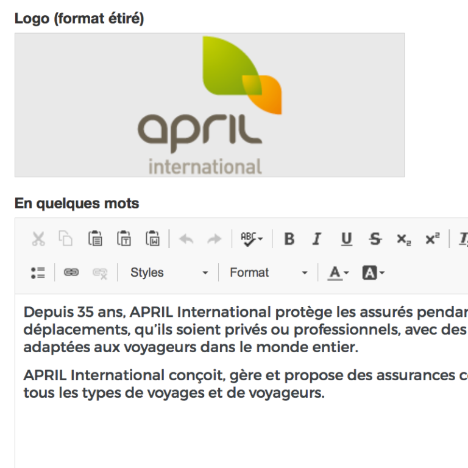Screen dimensions: 468x468
Task: Click the Cut scissors icon
Action: tap(38, 239)
